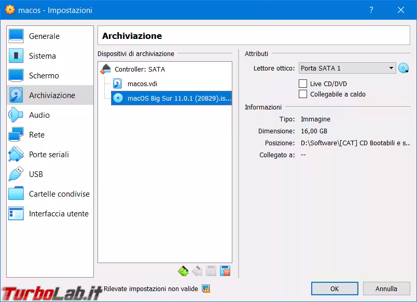Enable the Live CD/DVD checkbox
This screenshot has height=302, width=417.
point(303,84)
